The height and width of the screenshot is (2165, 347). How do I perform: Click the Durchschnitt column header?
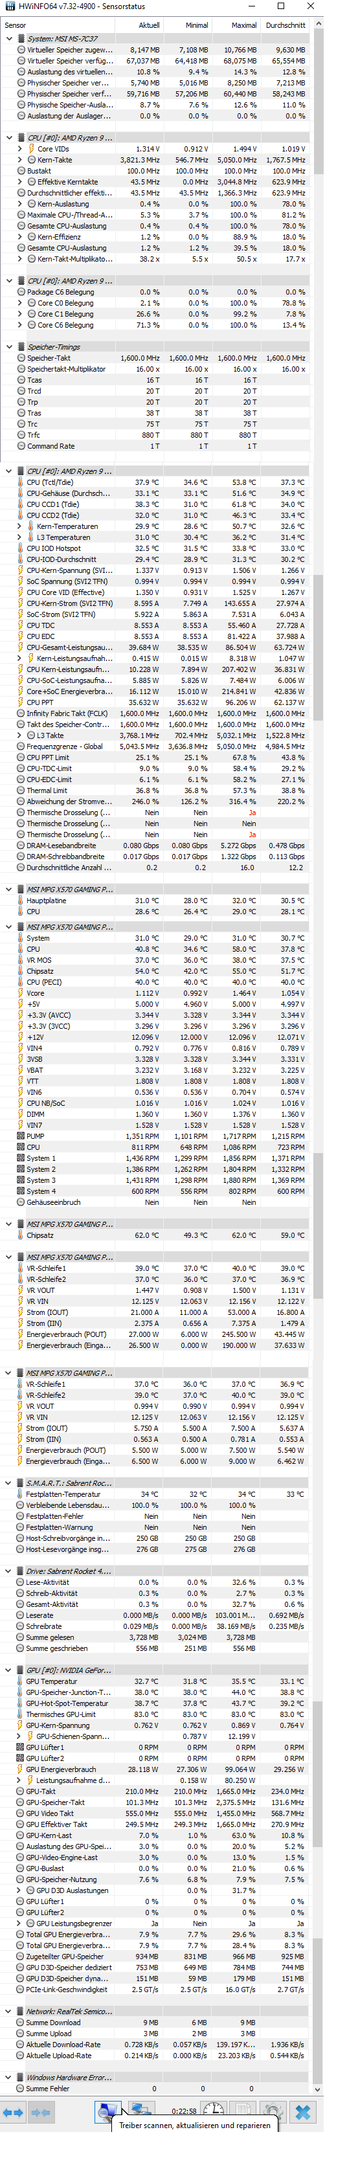(285, 25)
